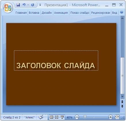Switch to Slide Sorter view
Viewport: 126px width, 121px height.
point(57,117)
